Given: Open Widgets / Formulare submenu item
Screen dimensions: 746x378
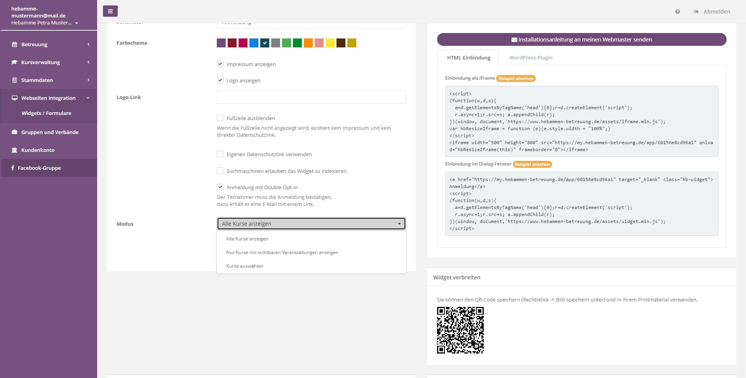Looking at the screenshot, I should [46, 113].
